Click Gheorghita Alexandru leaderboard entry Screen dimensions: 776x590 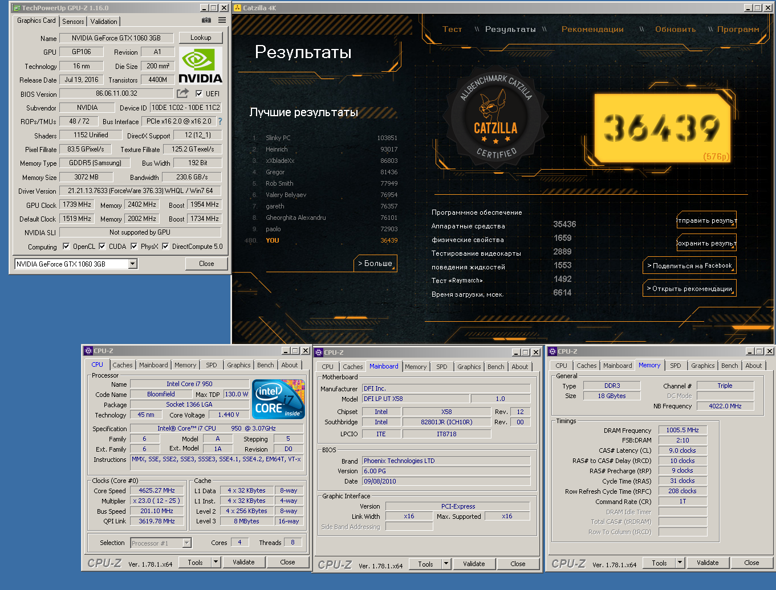325,218
